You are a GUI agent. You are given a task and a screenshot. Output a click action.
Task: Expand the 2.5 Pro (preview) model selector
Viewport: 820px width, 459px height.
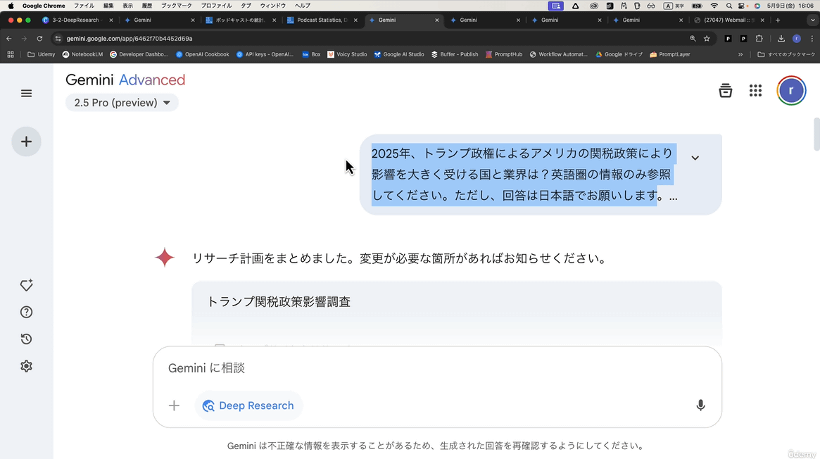coord(122,103)
